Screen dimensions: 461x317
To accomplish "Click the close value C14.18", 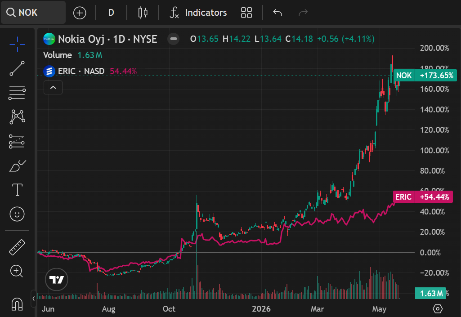I will tap(299, 39).
